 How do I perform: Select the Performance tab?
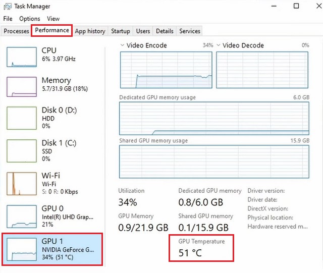[x=52, y=30]
